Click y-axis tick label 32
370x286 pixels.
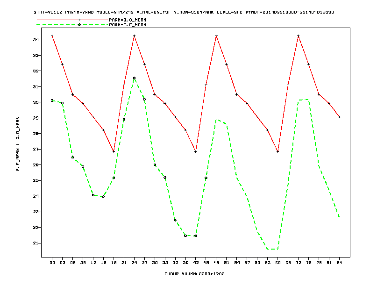[36, 71]
